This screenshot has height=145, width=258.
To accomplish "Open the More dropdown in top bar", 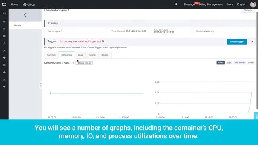I will pyautogui.click(x=230, y=4).
